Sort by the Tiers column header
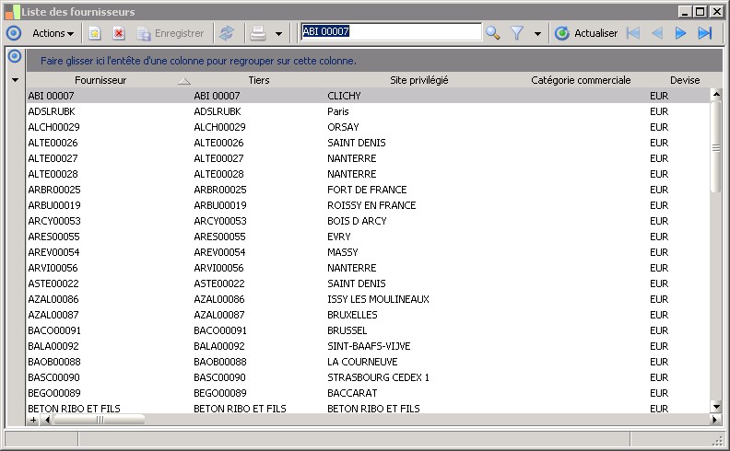 click(x=259, y=80)
